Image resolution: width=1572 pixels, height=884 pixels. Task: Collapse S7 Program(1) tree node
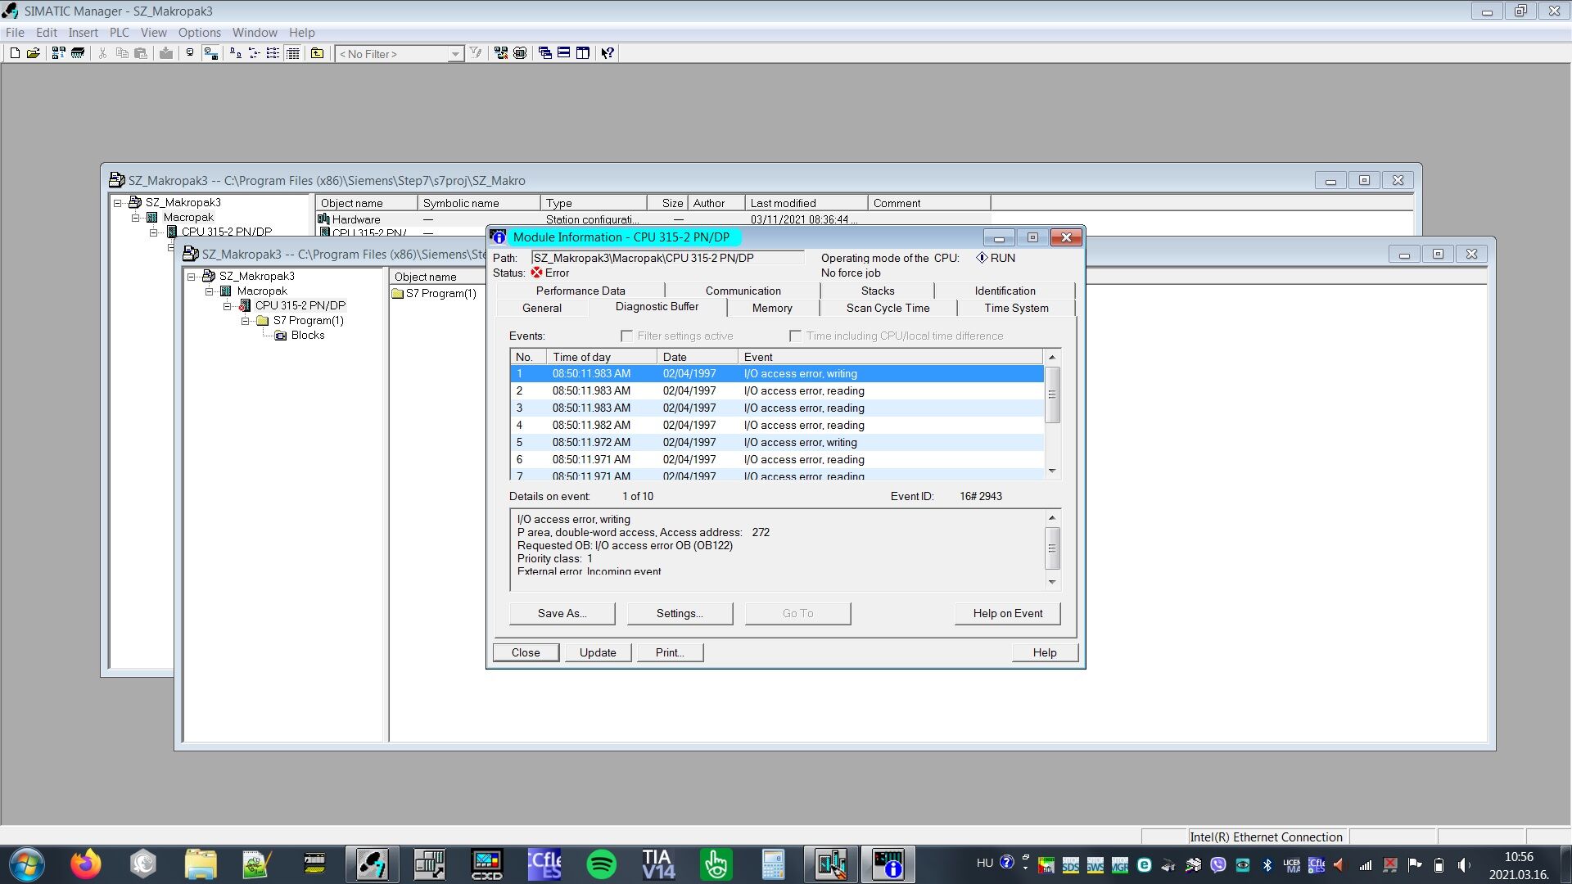click(246, 321)
